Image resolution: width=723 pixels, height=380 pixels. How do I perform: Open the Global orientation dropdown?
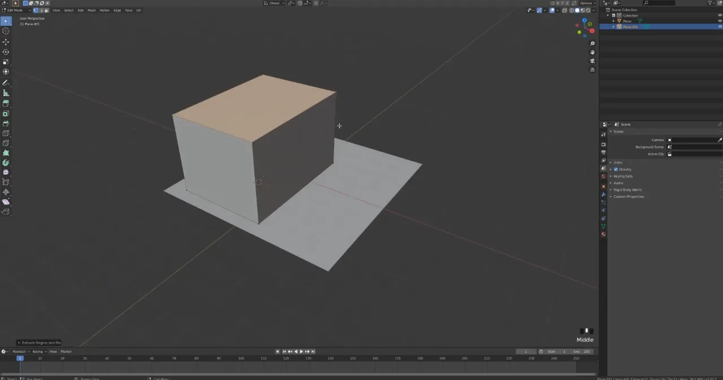275,3
